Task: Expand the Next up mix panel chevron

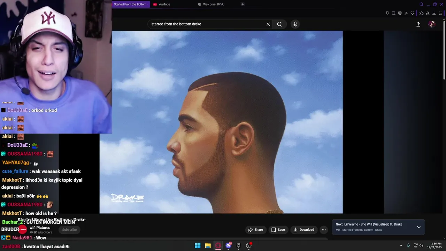Action: [x=419, y=227]
